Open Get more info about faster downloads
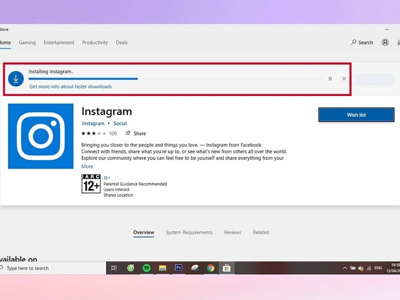Viewport: 400px width, 300px height. [70, 86]
